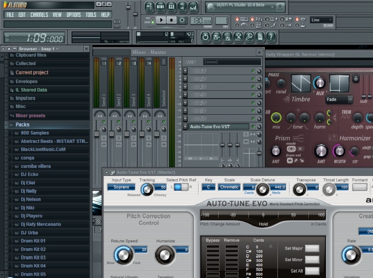Click the mix knob on mixer slot 1

259,71
